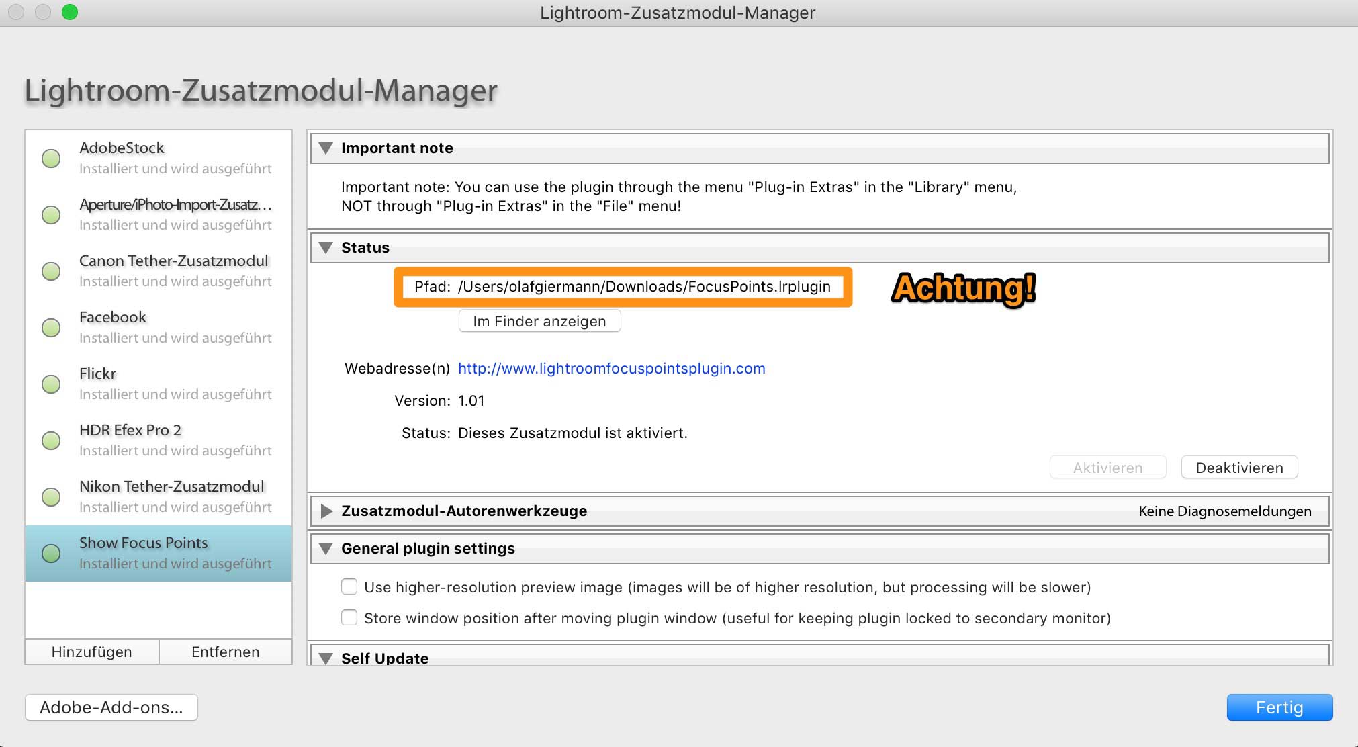Click the status dot for HDR Efex Pro 2

click(x=51, y=441)
